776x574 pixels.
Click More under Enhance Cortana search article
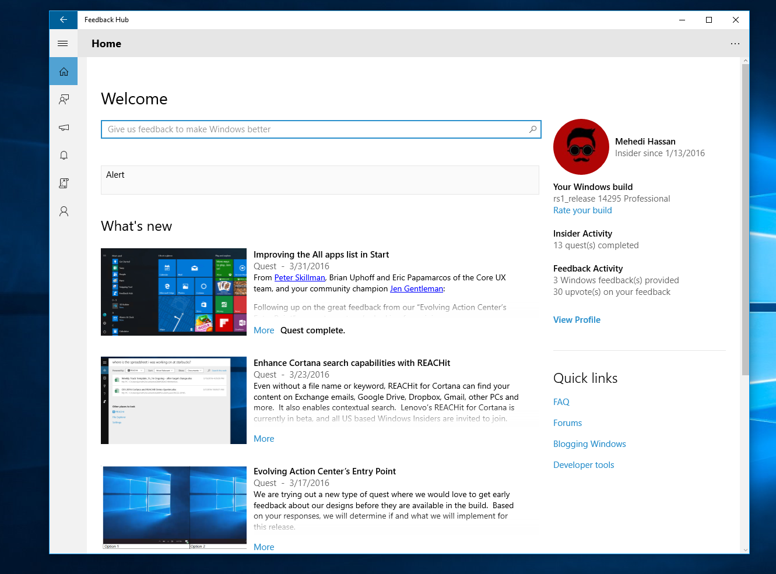(x=264, y=439)
